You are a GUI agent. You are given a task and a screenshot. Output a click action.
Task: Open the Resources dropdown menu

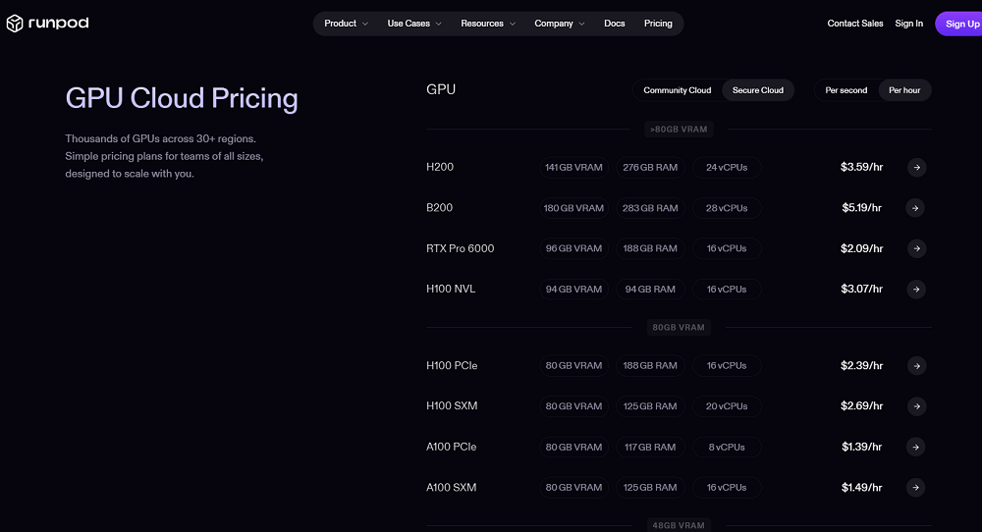(488, 24)
